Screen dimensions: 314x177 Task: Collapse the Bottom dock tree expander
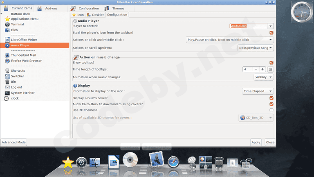pos(2,14)
